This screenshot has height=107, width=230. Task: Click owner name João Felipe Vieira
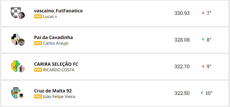click(59, 96)
